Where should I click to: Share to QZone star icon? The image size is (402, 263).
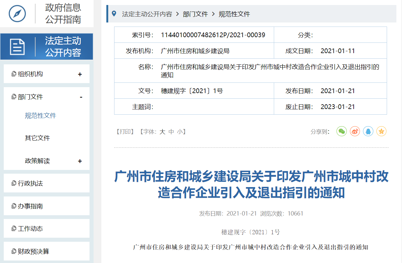(381, 131)
